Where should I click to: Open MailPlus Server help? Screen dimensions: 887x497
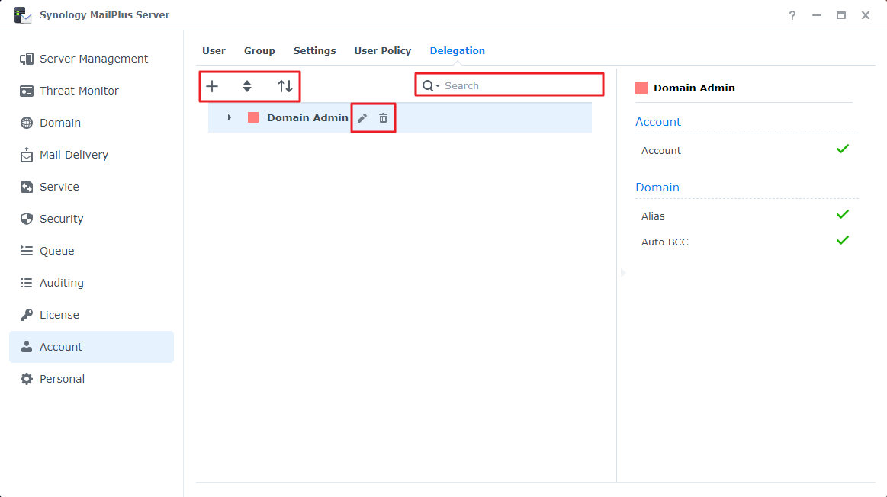[792, 14]
